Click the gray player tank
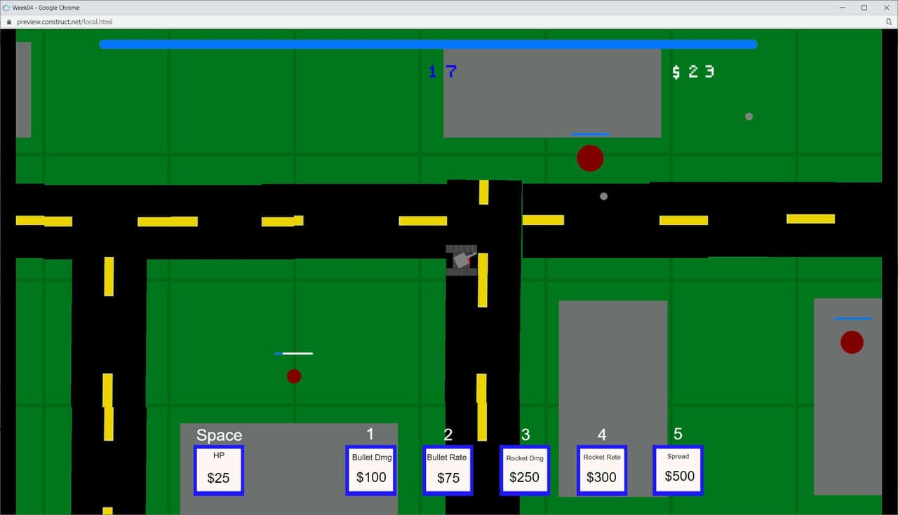The height and width of the screenshot is (515, 898). pos(462,261)
